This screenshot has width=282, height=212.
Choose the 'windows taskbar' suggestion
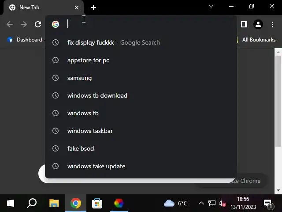point(141,131)
